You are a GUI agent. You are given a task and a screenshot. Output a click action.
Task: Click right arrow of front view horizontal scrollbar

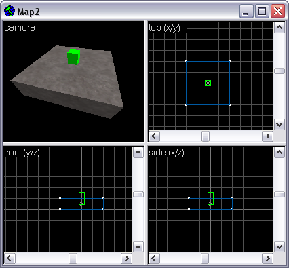pyautogui.click(x=127, y=259)
